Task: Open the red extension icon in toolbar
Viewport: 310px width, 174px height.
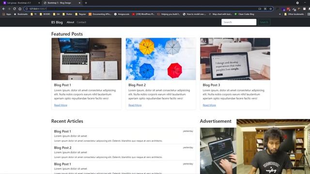Action: [x=288, y=9]
